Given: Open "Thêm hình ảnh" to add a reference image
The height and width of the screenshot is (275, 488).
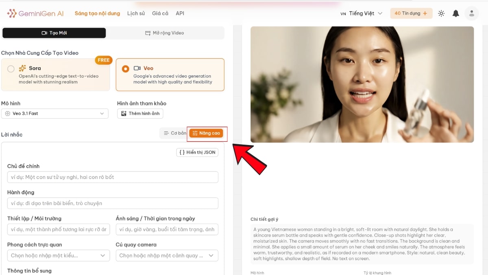Looking at the screenshot, I should (x=140, y=113).
